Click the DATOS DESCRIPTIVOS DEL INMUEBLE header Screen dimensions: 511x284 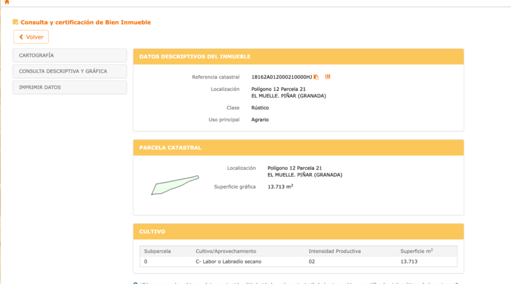[x=298, y=57]
